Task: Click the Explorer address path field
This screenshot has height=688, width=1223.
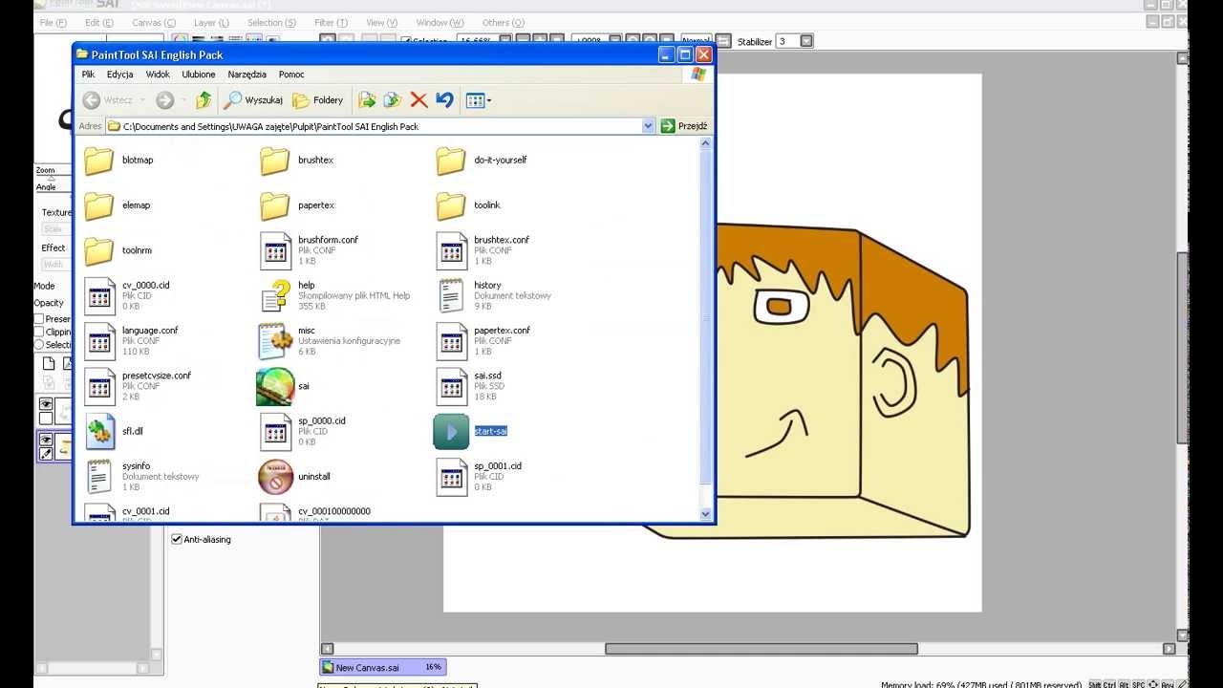Action: point(375,126)
